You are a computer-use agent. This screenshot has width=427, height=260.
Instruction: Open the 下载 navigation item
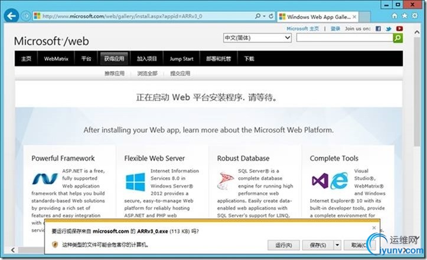(249, 58)
